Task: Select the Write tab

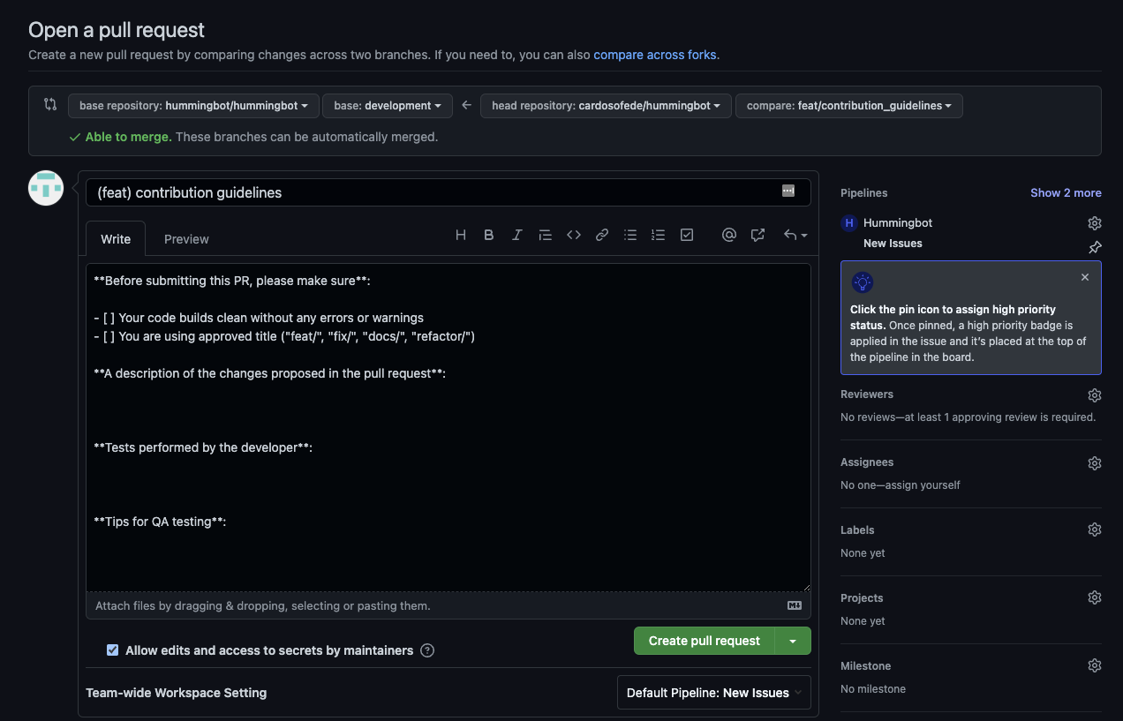Action: tap(115, 238)
